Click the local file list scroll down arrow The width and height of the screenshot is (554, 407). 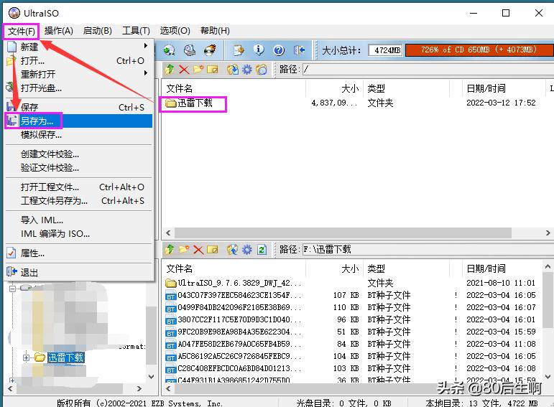click(x=548, y=377)
